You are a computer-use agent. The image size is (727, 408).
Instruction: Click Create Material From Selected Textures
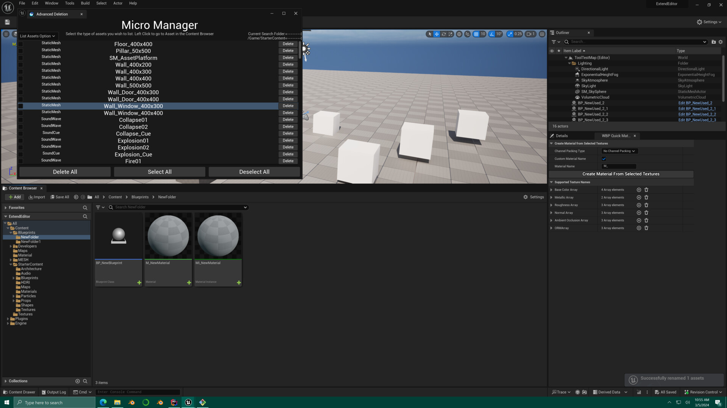621,174
